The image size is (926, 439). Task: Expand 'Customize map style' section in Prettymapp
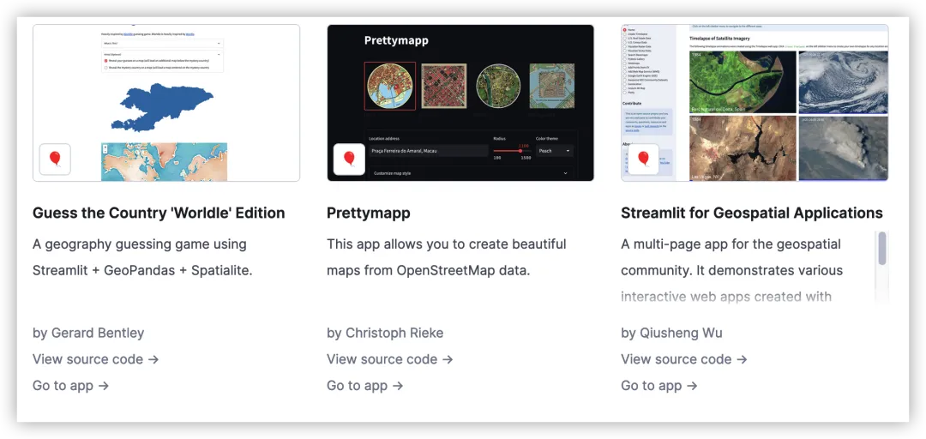point(470,172)
